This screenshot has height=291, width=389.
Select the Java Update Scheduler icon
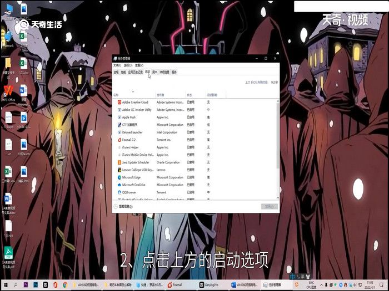pyautogui.click(x=119, y=162)
